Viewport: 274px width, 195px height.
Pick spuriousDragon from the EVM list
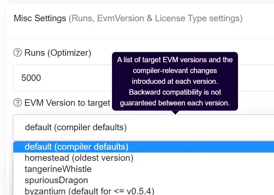click(56, 180)
